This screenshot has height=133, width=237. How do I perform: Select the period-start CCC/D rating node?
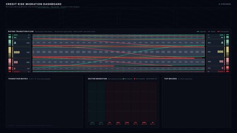point(22,72)
